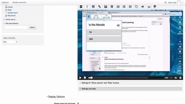The height and width of the screenshot is (104, 186).
Task: Select the Table interaction tool
Action: (93, 7)
